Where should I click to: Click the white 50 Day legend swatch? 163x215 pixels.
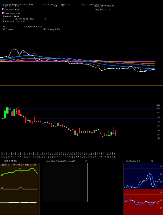[x=3, y=9]
